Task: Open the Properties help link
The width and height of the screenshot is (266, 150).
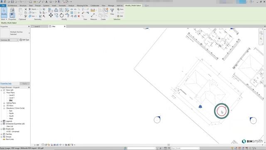Action: click(6, 83)
